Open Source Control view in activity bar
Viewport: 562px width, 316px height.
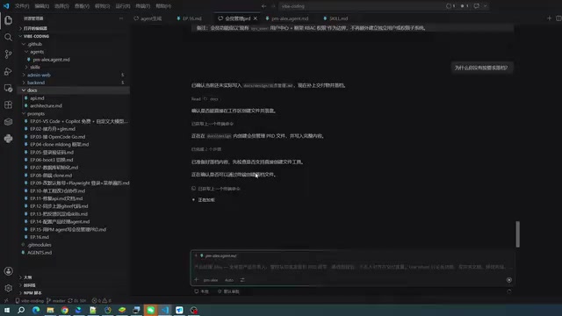click(8, 54)
